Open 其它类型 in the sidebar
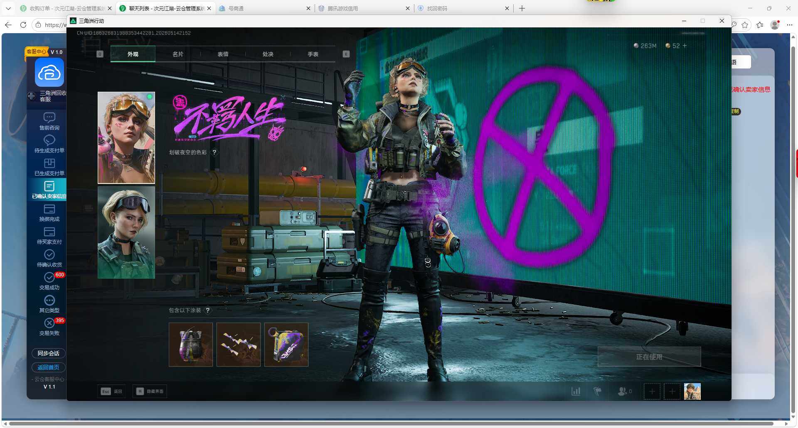798x428 pixels. tap(49, 304)
